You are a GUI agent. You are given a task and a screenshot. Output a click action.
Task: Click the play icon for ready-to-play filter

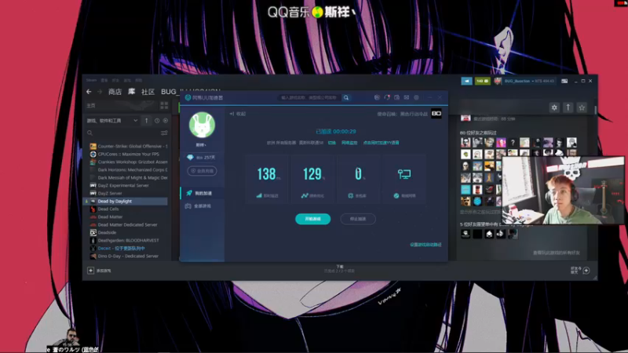[166, 121]
